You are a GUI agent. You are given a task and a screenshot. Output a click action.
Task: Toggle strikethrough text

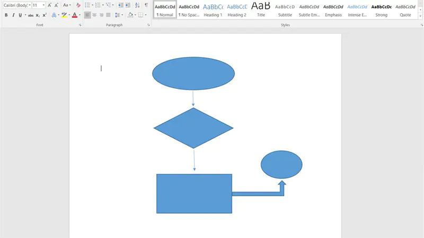coord(31,15)
